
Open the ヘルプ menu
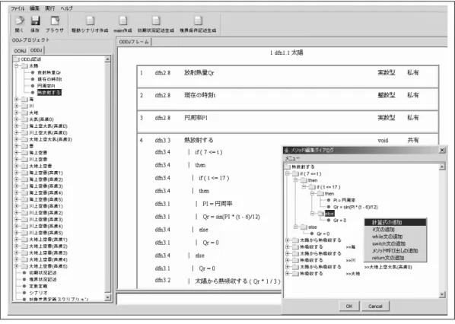(66, 8)
